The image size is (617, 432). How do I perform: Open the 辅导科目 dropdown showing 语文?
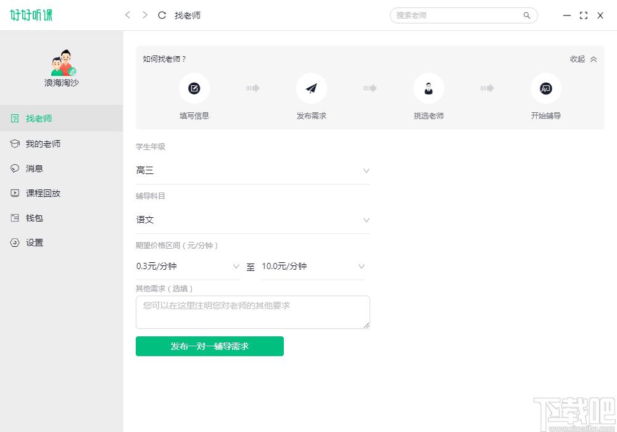point(252,220)
